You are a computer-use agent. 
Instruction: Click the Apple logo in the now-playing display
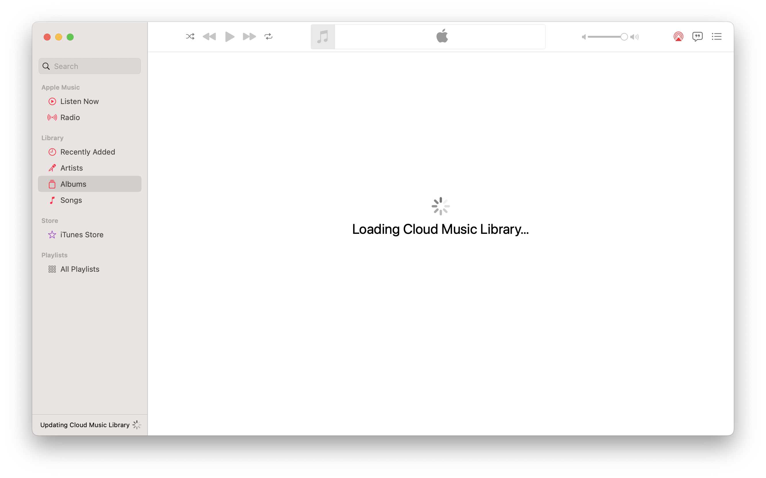click(442, 36)
